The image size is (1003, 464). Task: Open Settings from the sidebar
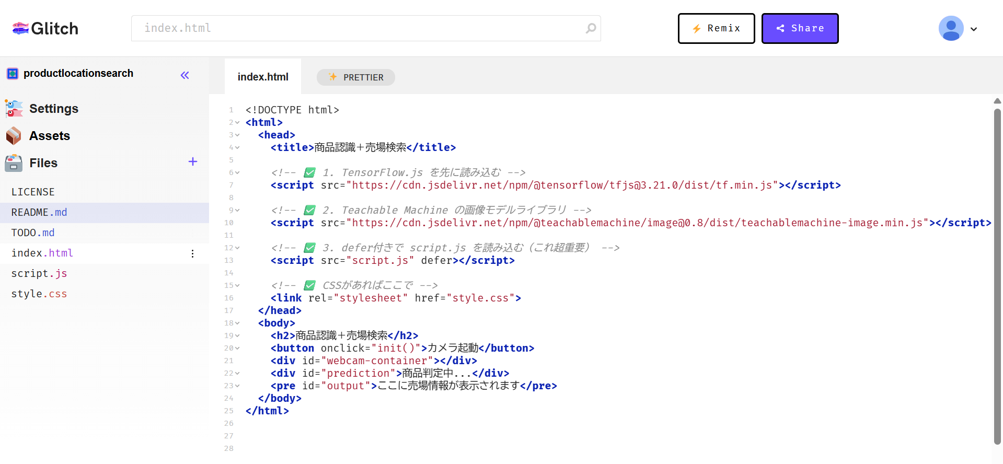[x=42, y=109]
